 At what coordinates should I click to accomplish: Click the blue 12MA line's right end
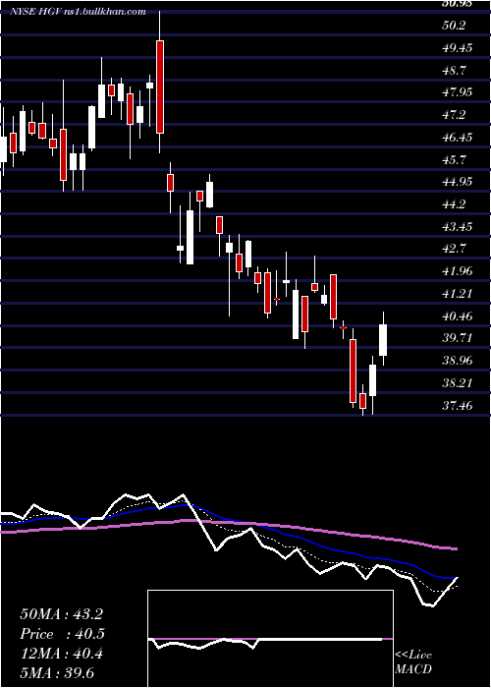click(x=454, y=578)
